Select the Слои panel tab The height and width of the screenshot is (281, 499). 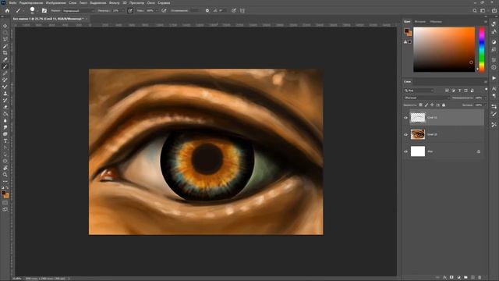pyautogui.click(x=407, y=81)
